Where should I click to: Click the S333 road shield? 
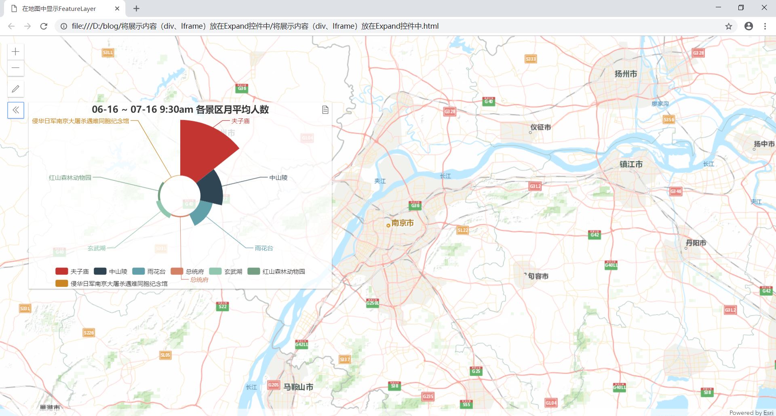click(x=531, y=59)
